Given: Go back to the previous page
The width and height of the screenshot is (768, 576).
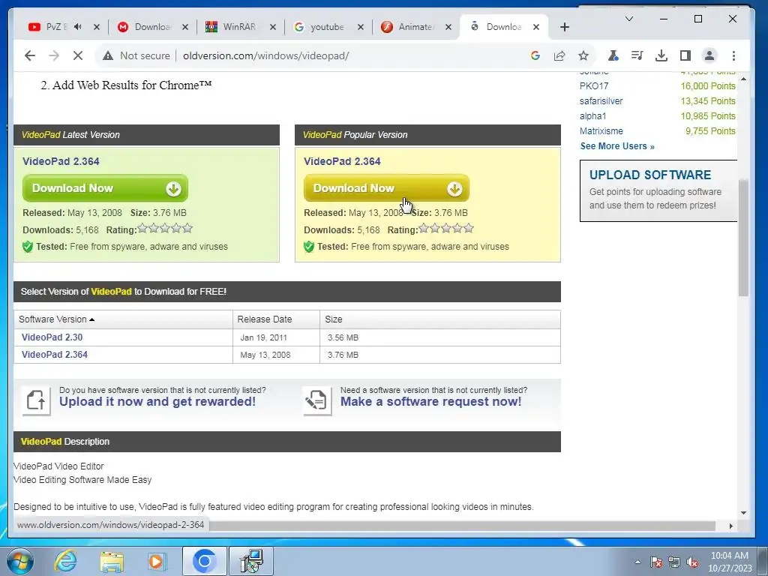Looking at the screenshot, I should [30, 55].
